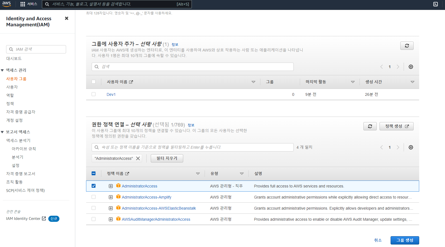Screen dimensions: 445x247
Task: Click the AWSAuditManagerAdministratorAccess policy cube icon
Action: click(x=118, y=219)
